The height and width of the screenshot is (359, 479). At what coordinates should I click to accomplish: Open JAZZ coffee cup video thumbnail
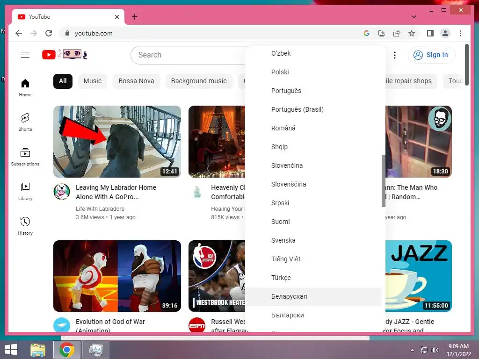(x=419, y=276)
